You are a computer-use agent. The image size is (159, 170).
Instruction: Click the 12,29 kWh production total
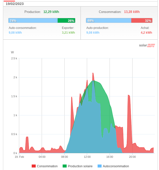point(51,12)
